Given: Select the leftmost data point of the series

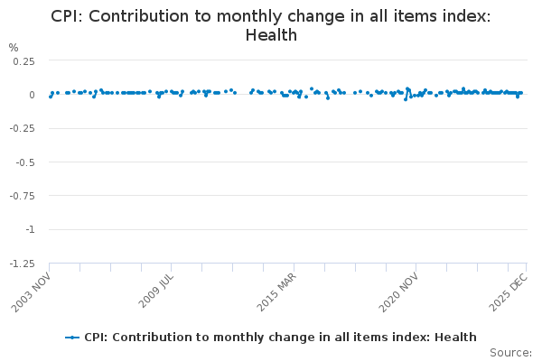Looking at the screenshot, I should click(50, 96).
